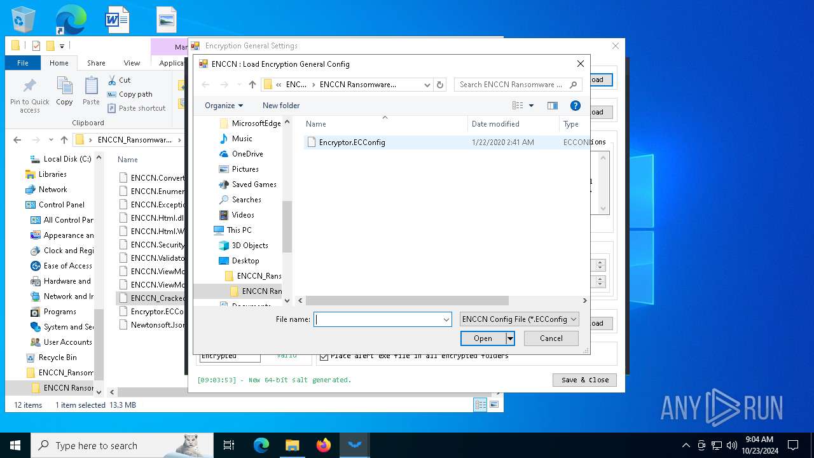Image resolution: width=814 pixels, height=458 pixels.
Task: Open the Organize dropdown menu
Action: (224, 106)
